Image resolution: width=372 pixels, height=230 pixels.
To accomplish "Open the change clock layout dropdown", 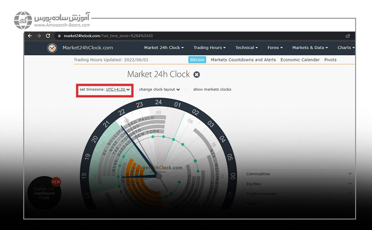I will tap(159, 89).
